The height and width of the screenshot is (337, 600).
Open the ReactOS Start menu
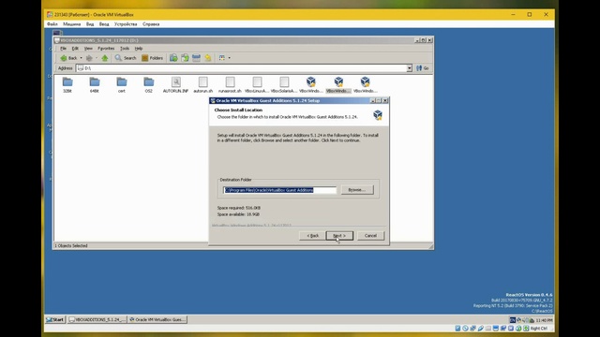55,319
